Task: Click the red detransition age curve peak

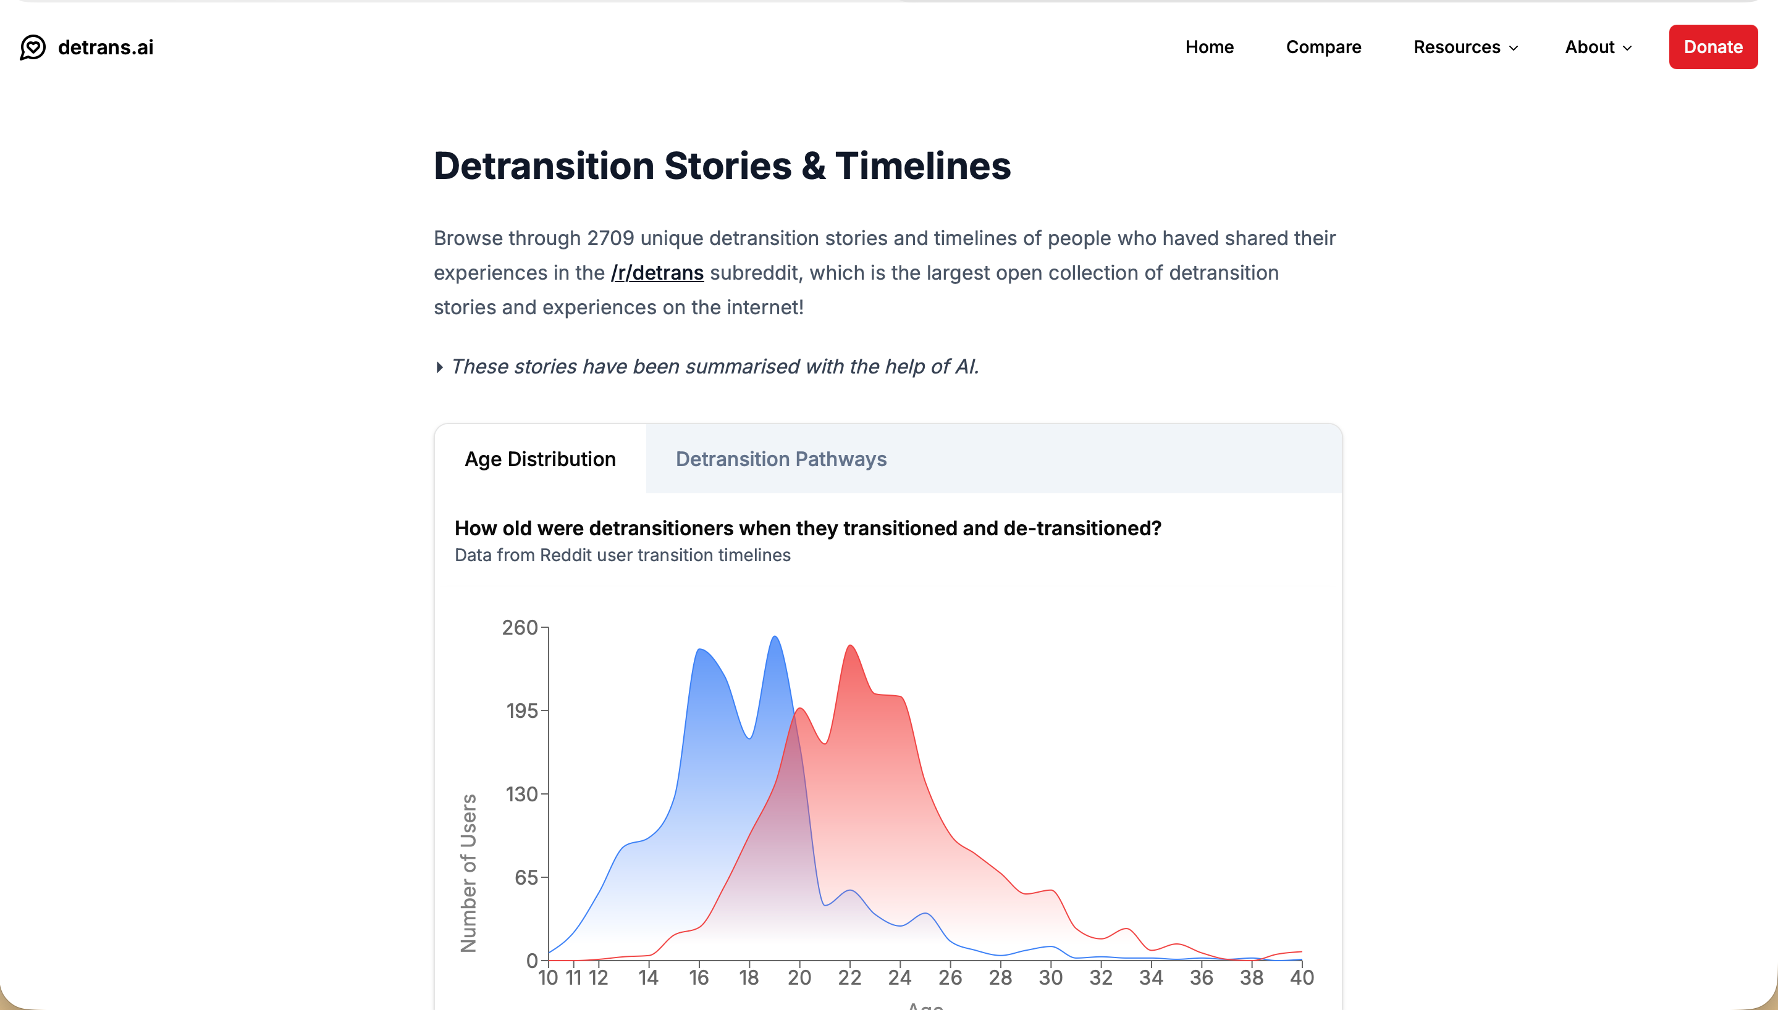Action: (850, 646)
